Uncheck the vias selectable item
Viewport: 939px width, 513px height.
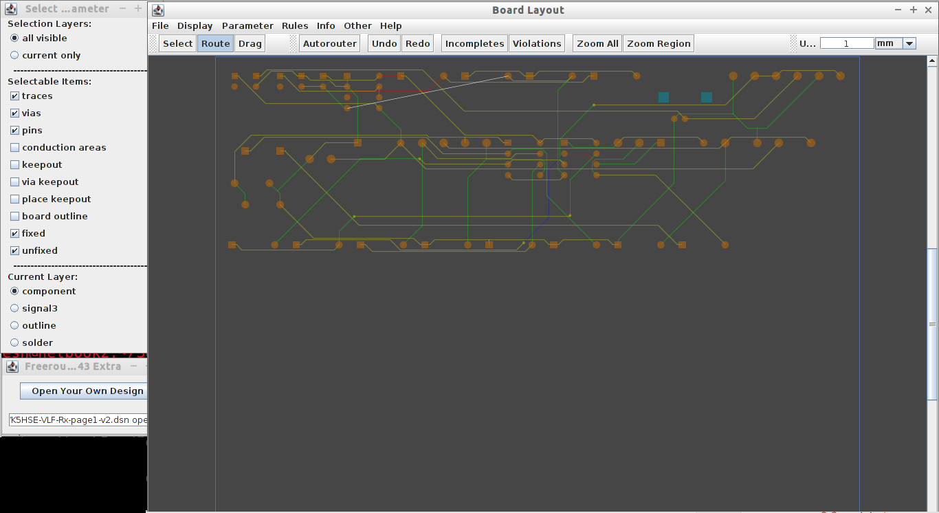tap(14, 113)
